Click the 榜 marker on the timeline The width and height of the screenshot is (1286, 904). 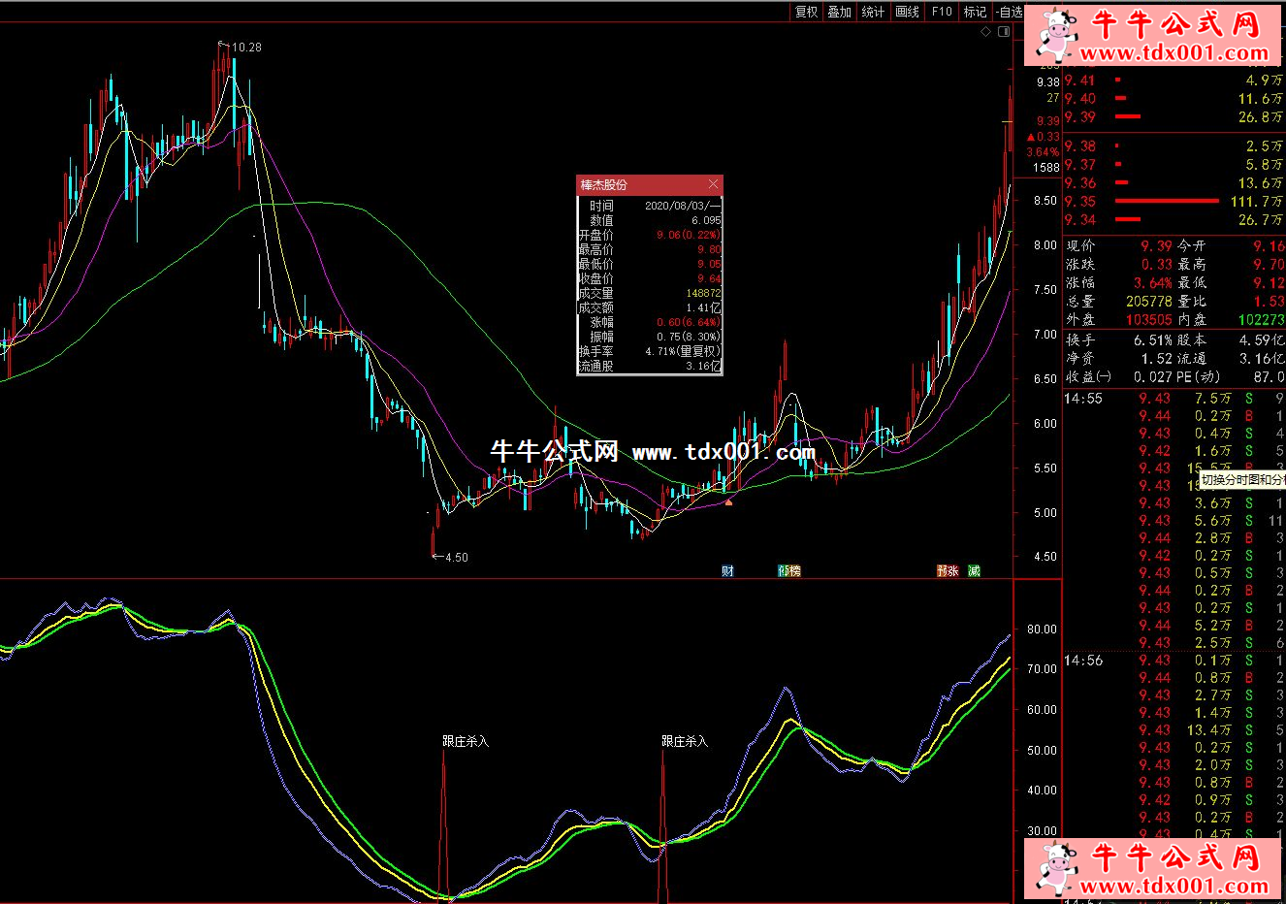(795, 570)
